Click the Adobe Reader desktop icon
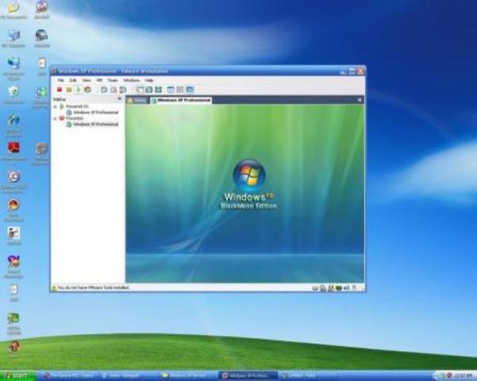The image size is (477, 381). point(13,152)
